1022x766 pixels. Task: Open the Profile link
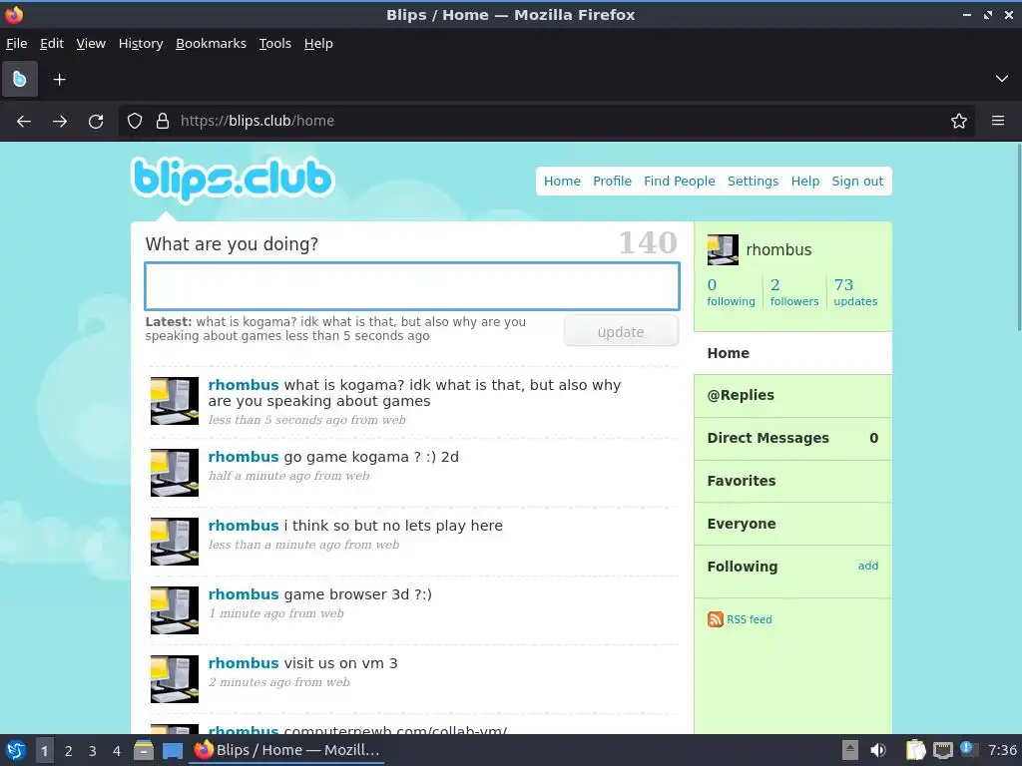point(612,182)
